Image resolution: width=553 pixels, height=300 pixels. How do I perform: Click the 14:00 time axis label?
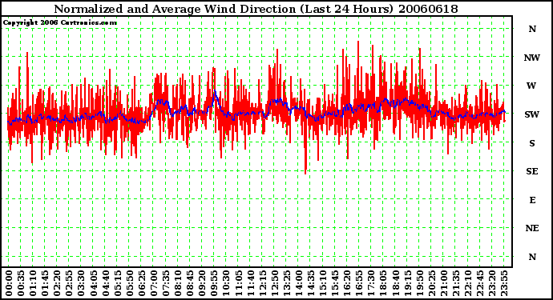point(299,283)
